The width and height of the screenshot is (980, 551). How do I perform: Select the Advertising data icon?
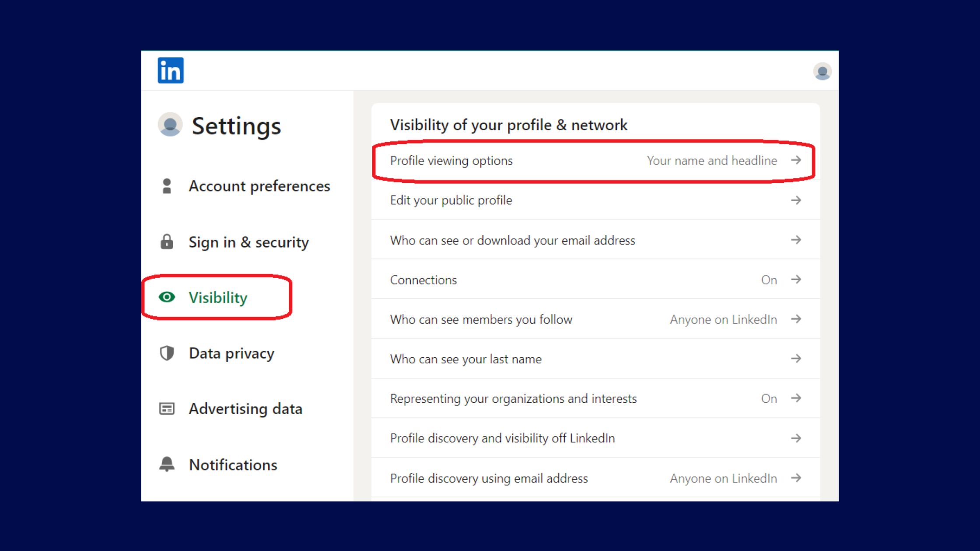167,408
